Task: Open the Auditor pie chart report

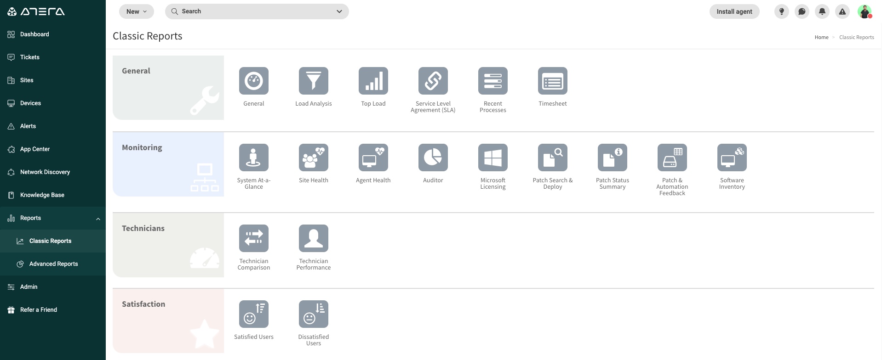Action: (433, 157)
